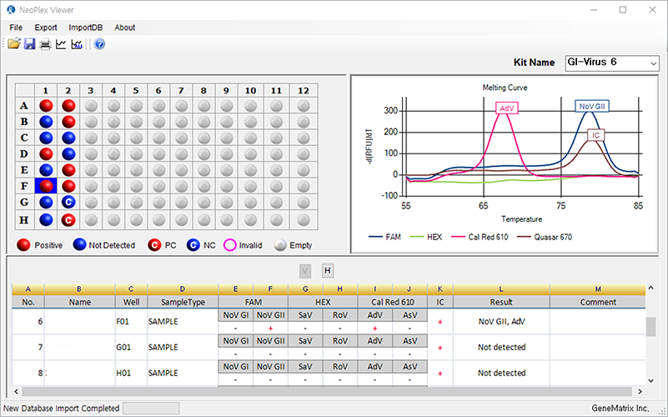
Task: Click Name column header
Action: [80, 302]
